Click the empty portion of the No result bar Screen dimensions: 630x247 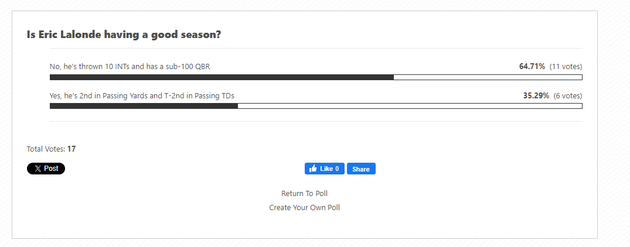pyautogui.click(x=488, y=77)
